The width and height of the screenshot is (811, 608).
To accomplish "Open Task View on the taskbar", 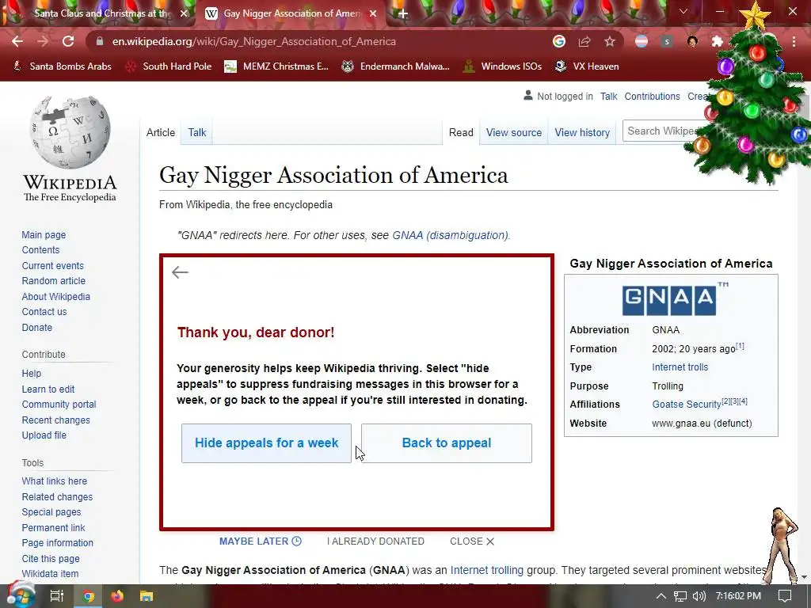I will coord(56,596).
